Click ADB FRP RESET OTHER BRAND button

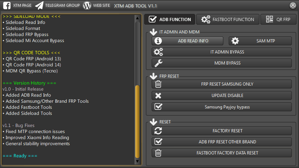222,142
